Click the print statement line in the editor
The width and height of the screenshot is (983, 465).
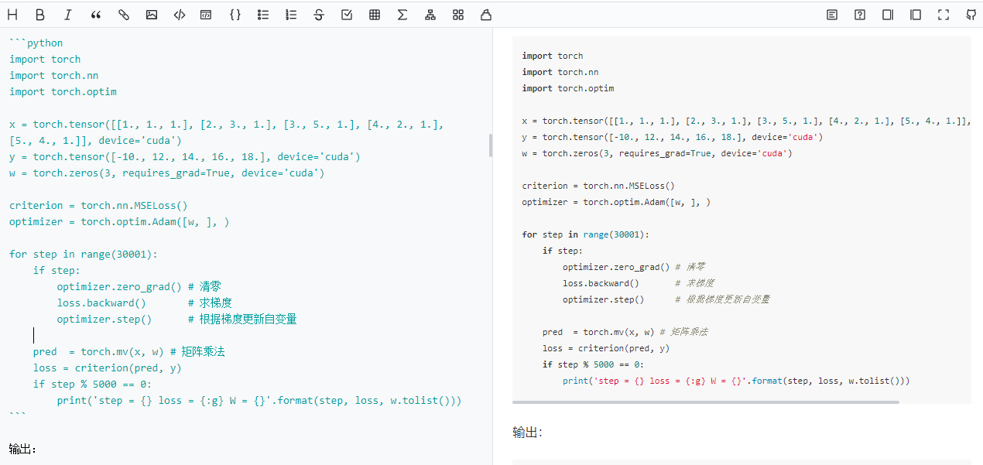click(259, 400)
